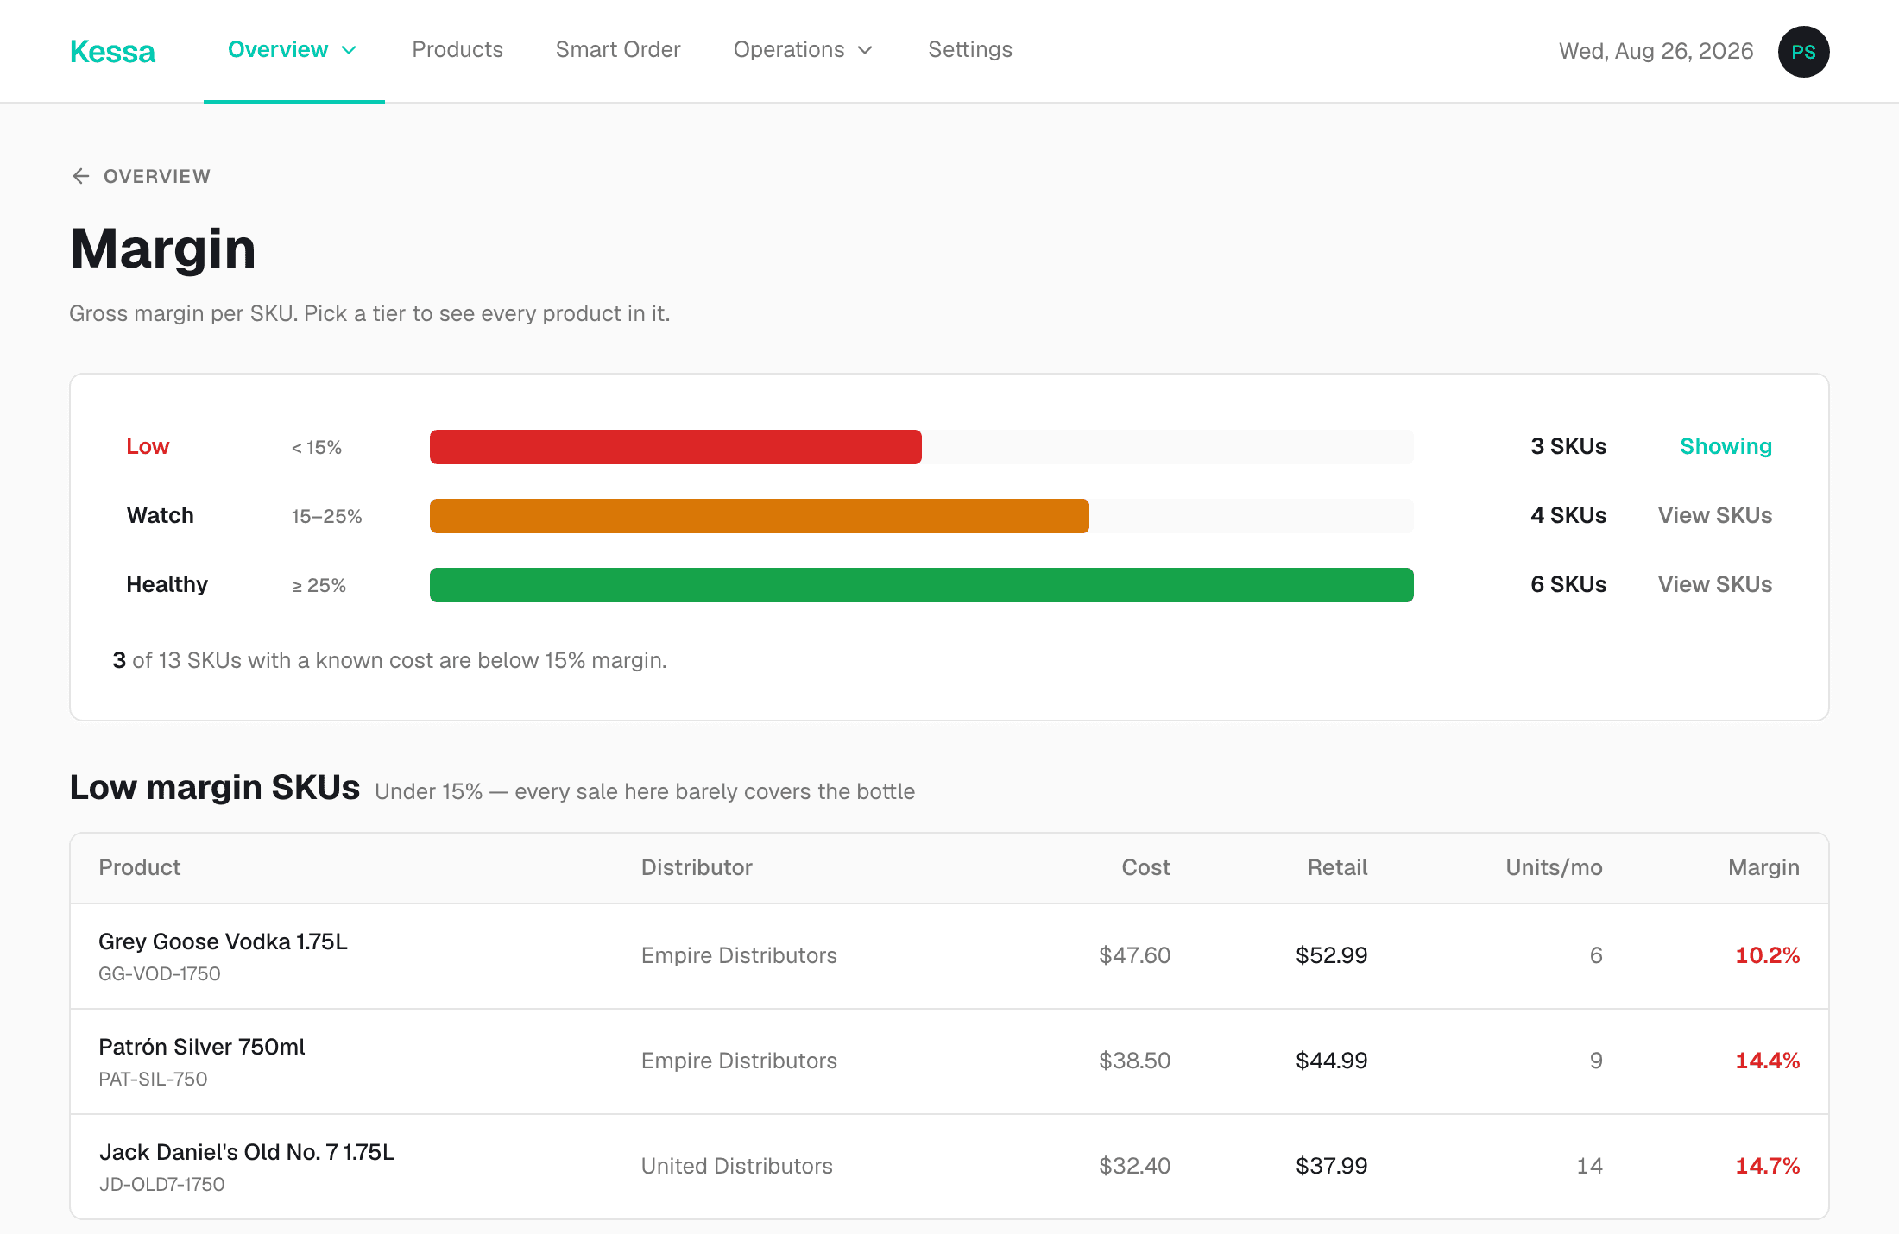This screenshot has width=1899, height=1234.
Task: View SKUs for the Healthy tier
Action: point(1715,584)
